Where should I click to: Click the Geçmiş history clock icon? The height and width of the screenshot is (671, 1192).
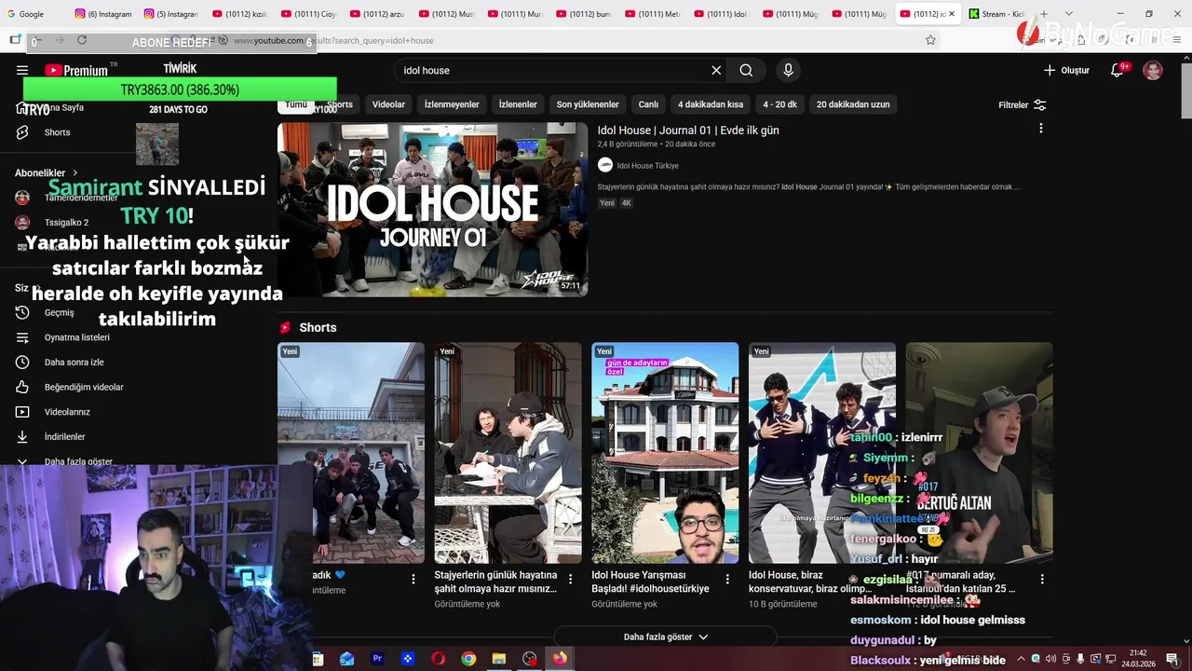point(22,312)
